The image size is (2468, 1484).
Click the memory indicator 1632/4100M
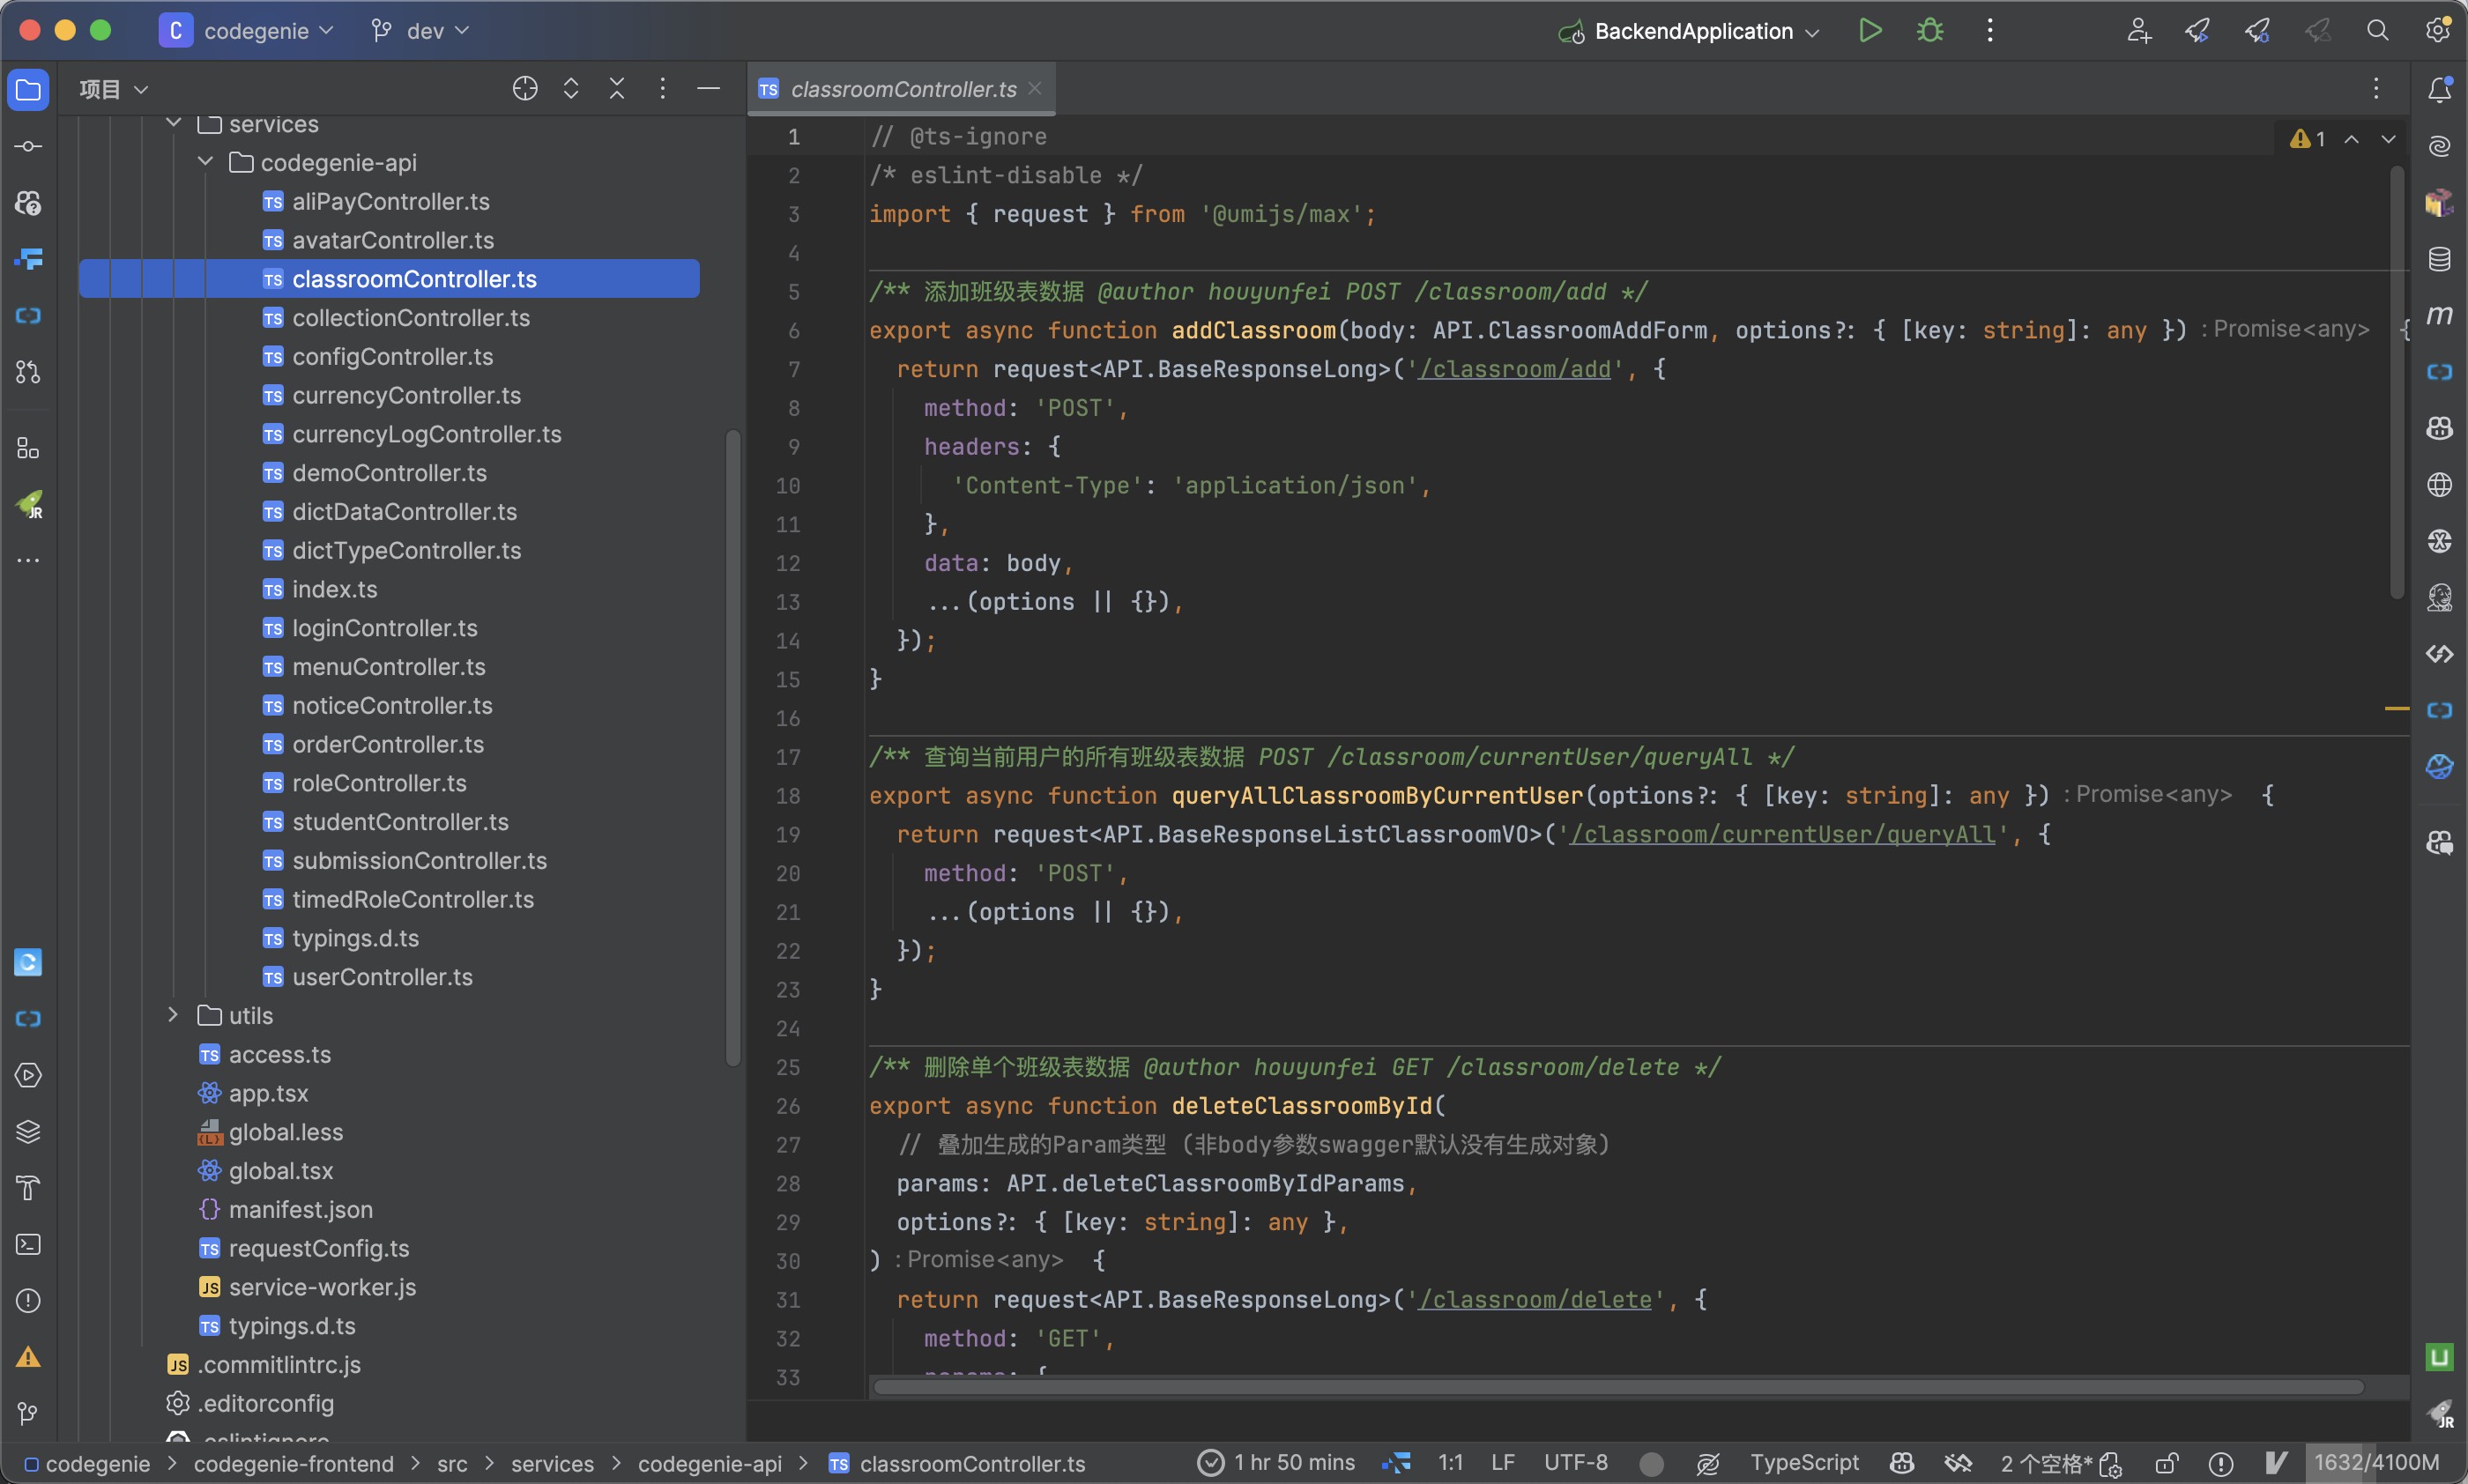(x=2376, y=1463)
